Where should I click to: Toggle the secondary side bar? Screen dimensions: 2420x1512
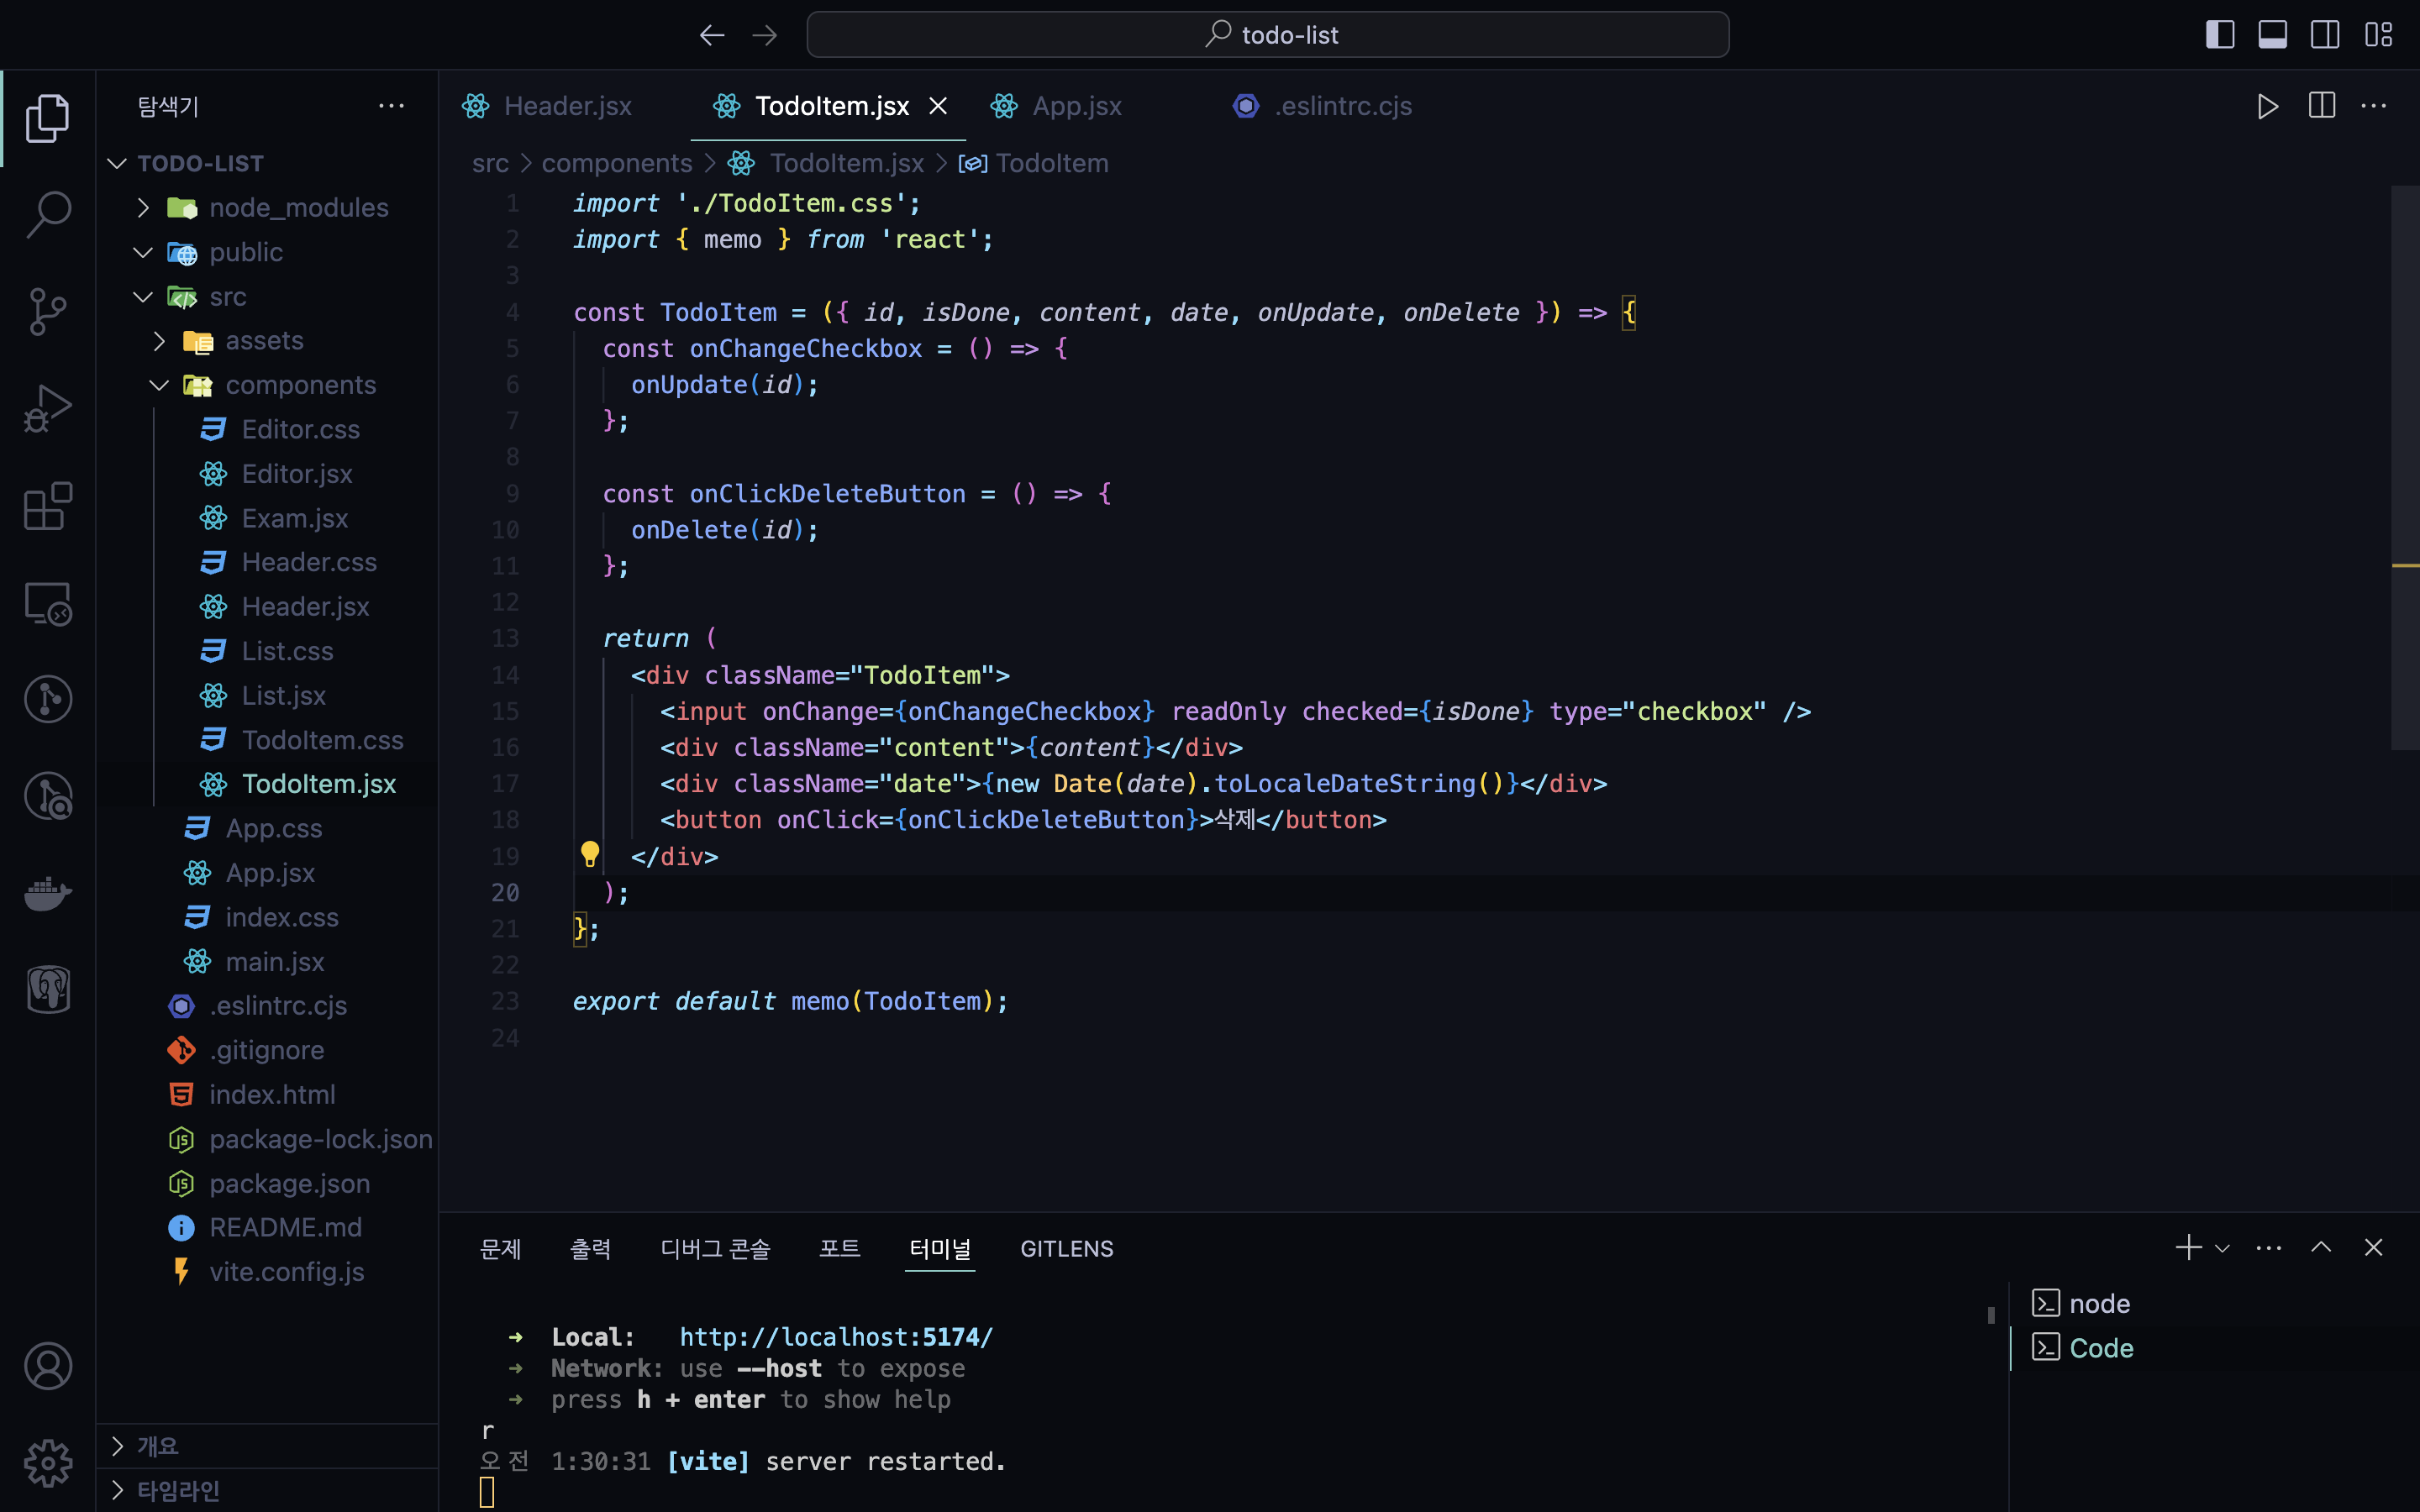coord(2324,35)
